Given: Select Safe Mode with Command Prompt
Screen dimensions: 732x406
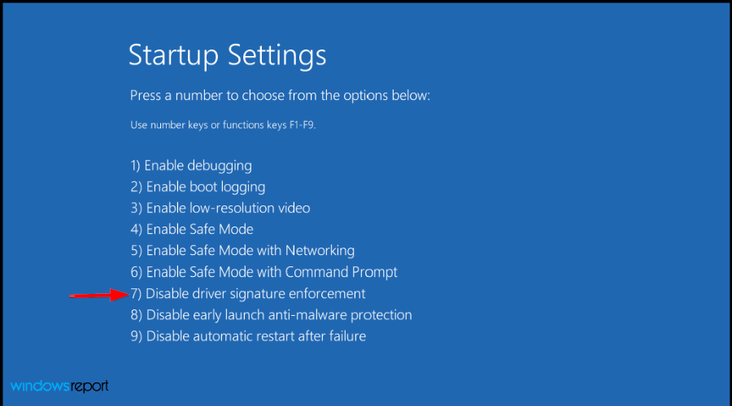Looking at the screenshot, I should point(264,272).
